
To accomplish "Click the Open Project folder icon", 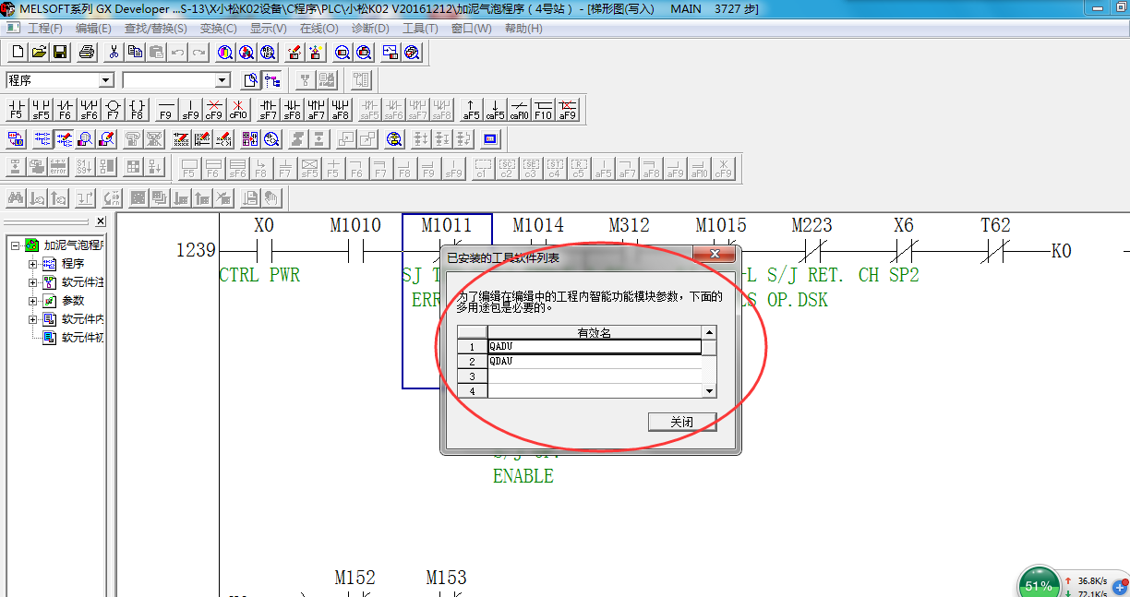I will click(39, 53).
